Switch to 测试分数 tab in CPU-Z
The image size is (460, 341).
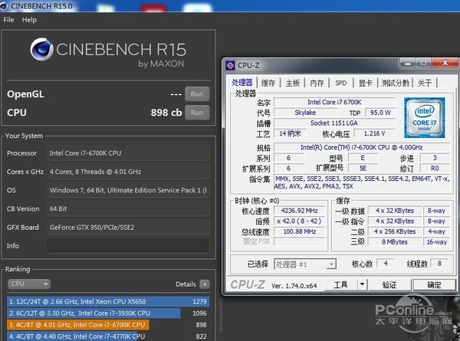[x=395, y=83]
